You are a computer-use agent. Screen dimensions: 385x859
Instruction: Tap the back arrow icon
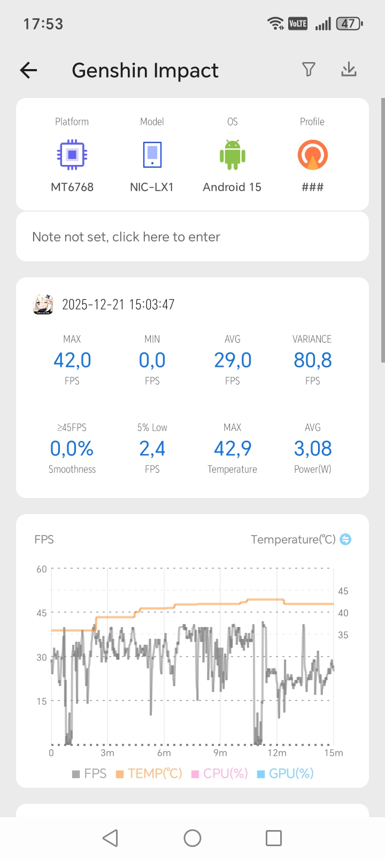pyautogui.click(x=28, y=70)
